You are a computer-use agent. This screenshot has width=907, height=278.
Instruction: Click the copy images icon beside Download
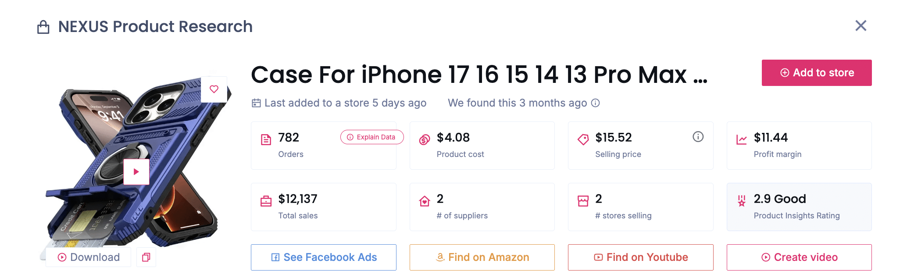(x=146, y=257)
